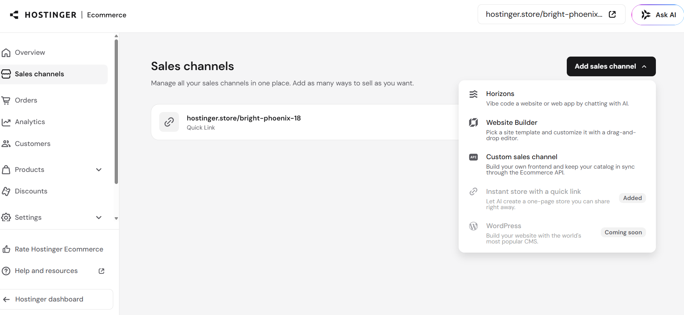Click the sidebar scroll-down arrow
684x315 pixels.
116,219
